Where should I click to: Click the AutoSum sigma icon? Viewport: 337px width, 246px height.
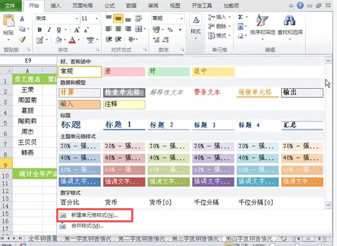240,17
